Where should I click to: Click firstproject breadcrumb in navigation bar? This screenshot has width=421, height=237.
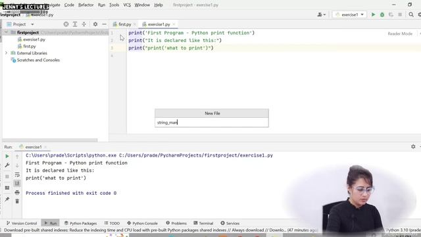click(11, 14)
